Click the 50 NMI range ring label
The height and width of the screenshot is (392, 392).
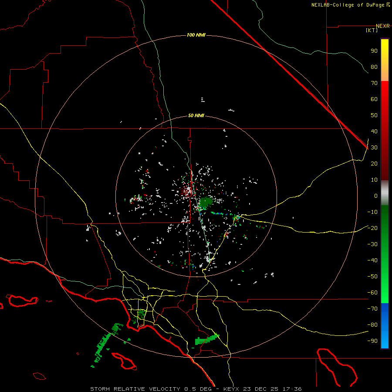[x=196, y=115]
